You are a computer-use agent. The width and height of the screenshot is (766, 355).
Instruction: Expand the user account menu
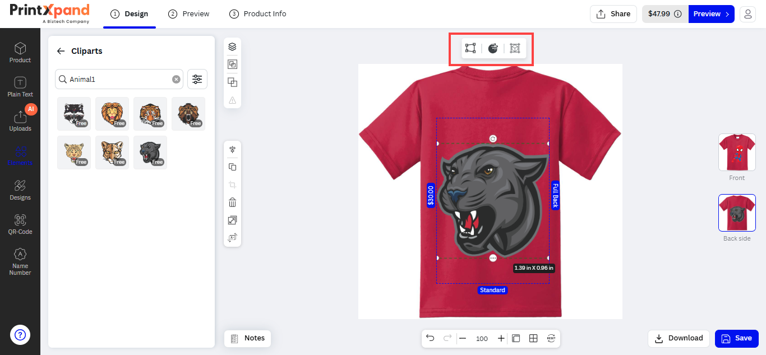coord(747,14)
